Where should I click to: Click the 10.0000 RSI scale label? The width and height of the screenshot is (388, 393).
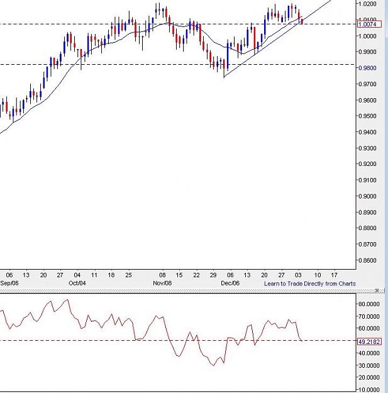click(x=369, y=390)
